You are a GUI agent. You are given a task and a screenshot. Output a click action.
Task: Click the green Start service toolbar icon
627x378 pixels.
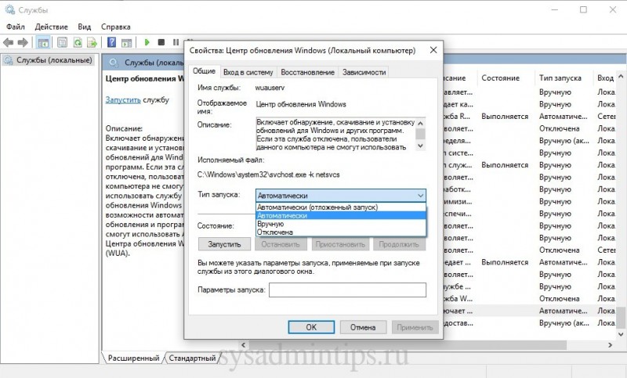point(147,42)
